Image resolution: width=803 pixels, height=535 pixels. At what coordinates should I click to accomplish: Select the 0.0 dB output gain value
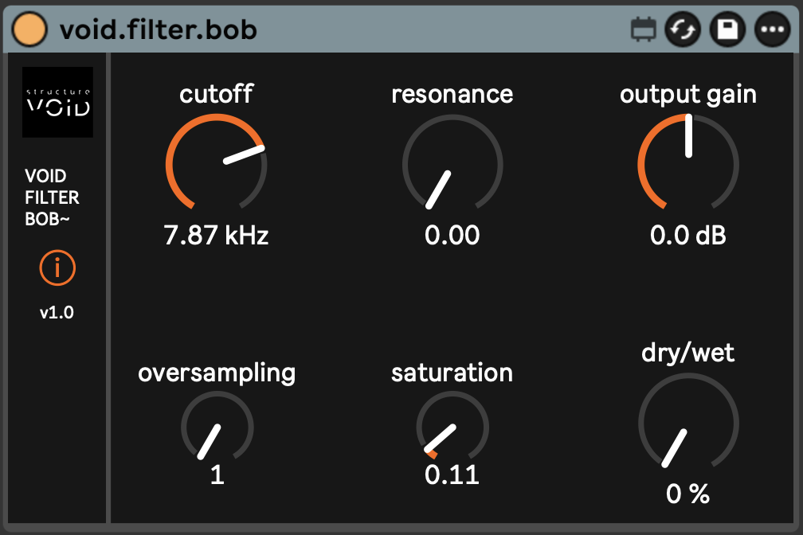(x=688, y=236)
